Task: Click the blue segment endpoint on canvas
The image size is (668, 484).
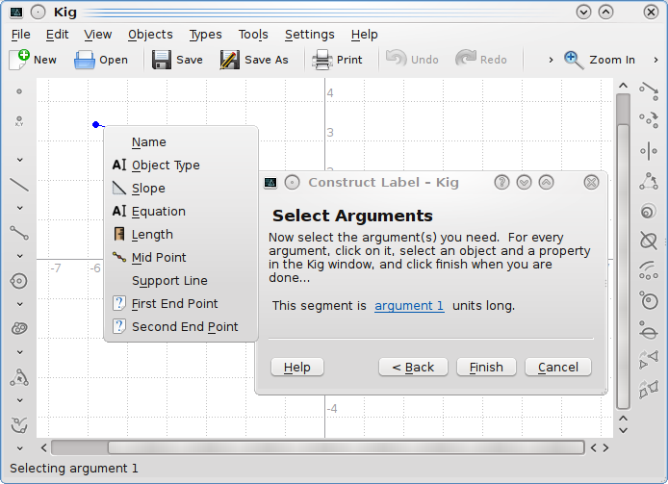Action: click(x=96, y=124)
